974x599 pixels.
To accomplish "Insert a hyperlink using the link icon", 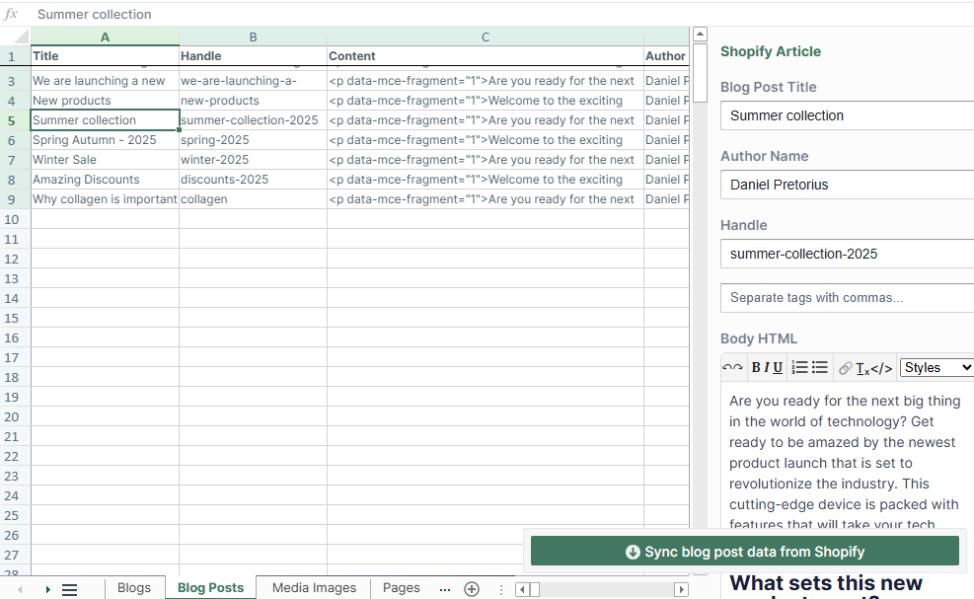I will tap(846, 367).
